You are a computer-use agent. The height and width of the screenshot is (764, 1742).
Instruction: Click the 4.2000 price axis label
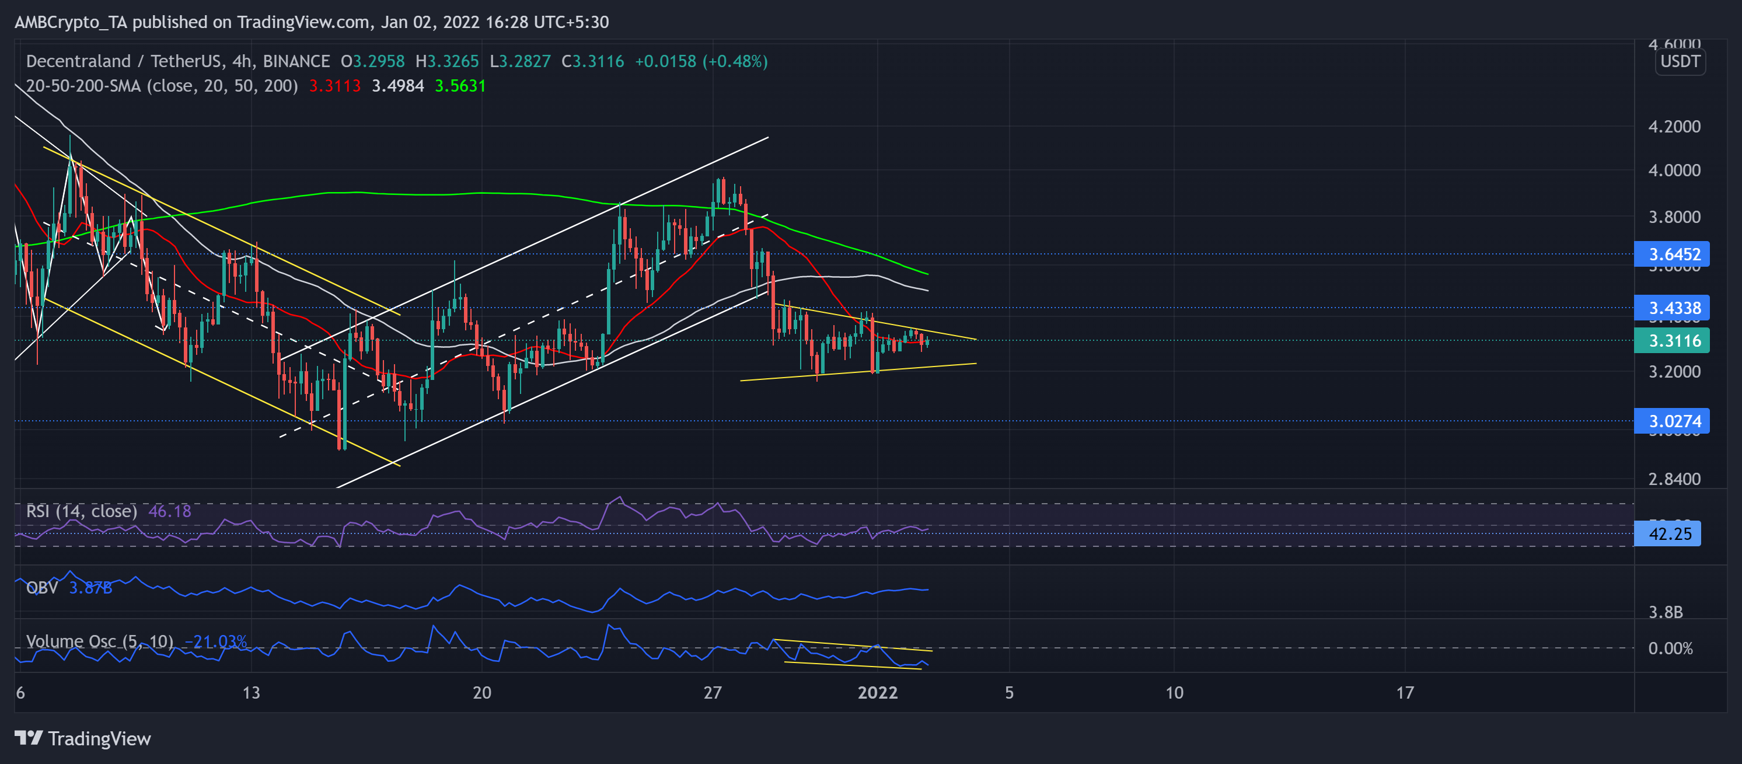tap(1674, 127)
